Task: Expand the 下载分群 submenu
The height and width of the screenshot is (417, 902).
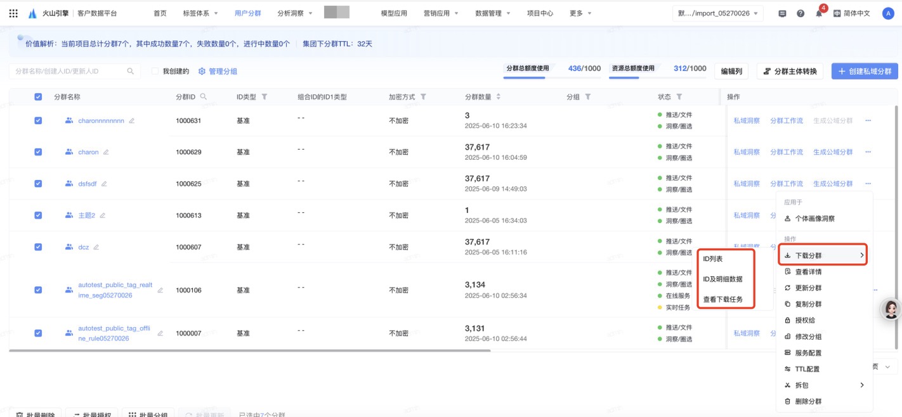Action: [x=823, y=255]
